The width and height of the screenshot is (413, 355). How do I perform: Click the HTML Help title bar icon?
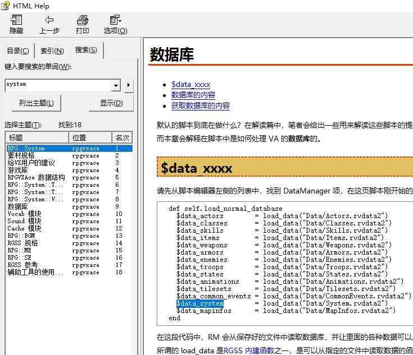6,6
